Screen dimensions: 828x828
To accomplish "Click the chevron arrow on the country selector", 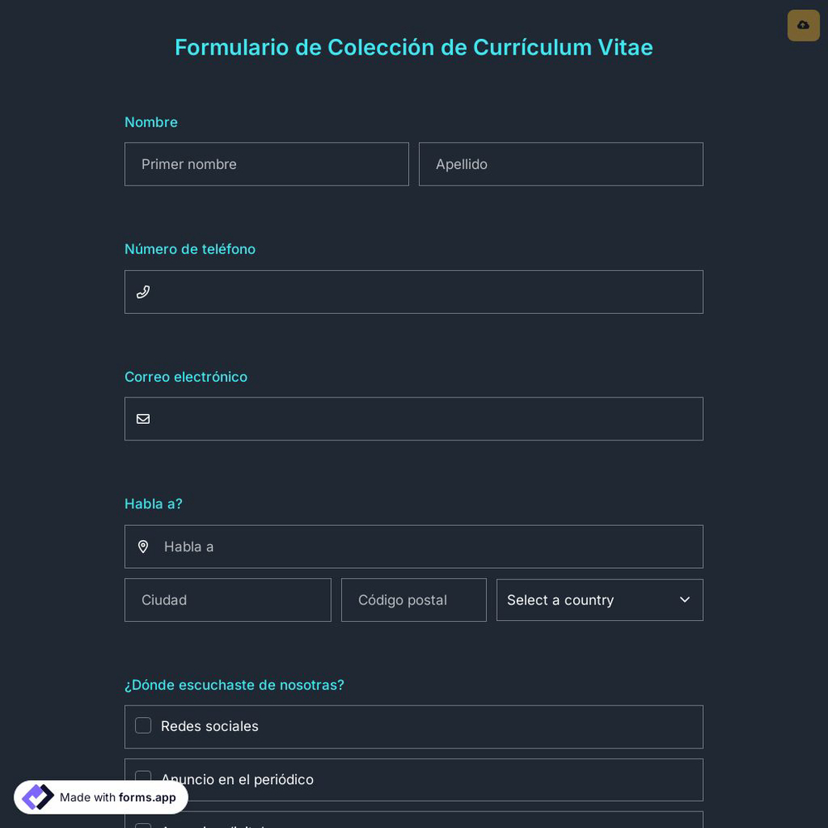I will pyautogui.click(x=685, y=599).
